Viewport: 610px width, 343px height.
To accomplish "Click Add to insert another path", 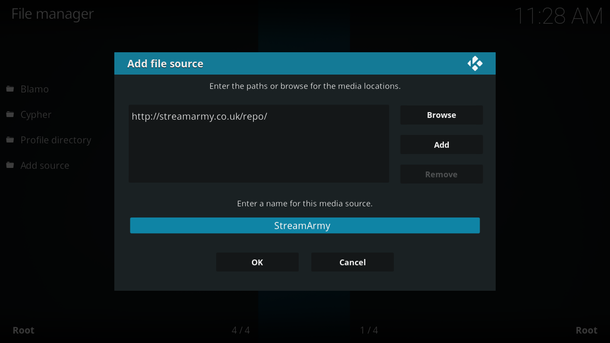I will tap(441, 144).
